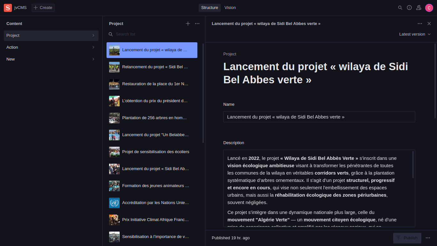Open the Latest version dropdown
The width and height of the screenshot is (437, 246).
(415, 34)
